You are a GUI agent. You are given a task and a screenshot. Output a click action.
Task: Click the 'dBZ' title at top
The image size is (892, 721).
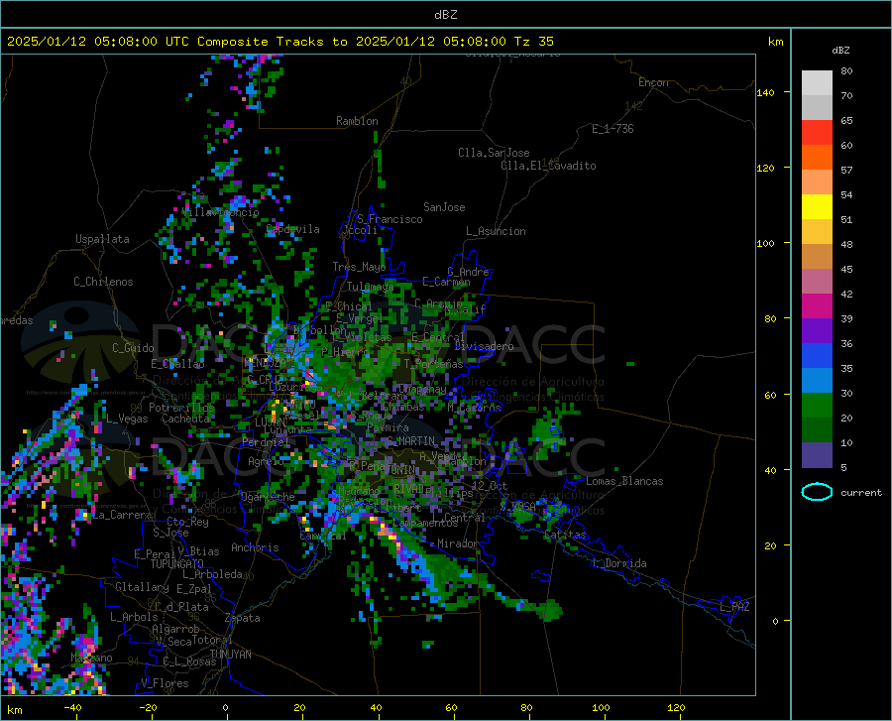click(x=445, y=15)
